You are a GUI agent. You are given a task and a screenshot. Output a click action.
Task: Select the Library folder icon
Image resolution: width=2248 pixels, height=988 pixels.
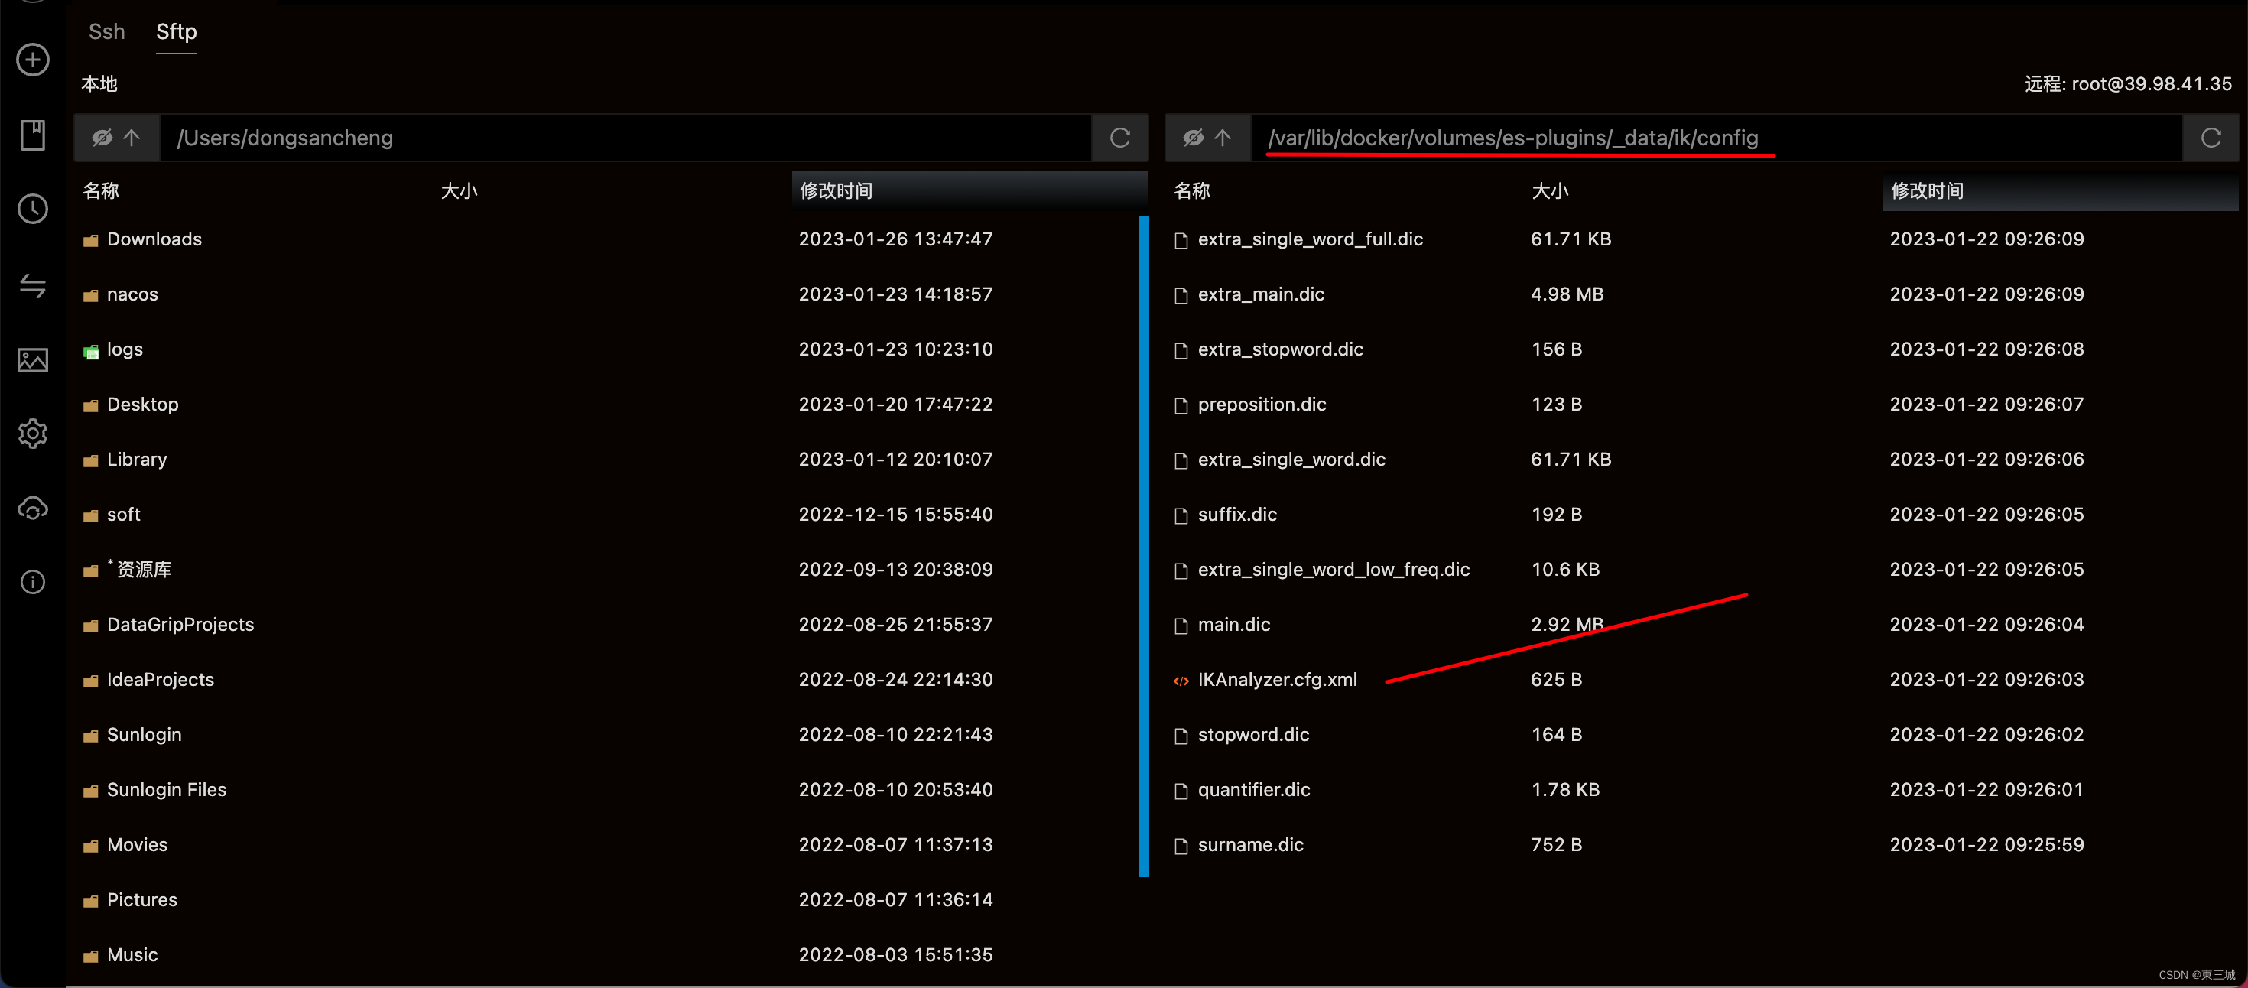coord(91,461)
